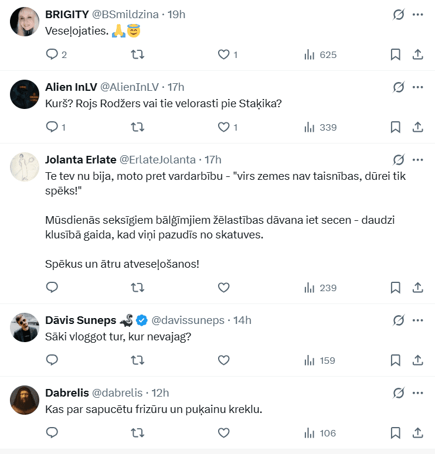Open the 19h timestamp on BRIGITY's tweet
435x454 pixels.
pyautogui.click(x=176, y=15)
